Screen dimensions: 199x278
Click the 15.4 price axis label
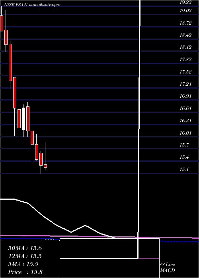(184, 157)
